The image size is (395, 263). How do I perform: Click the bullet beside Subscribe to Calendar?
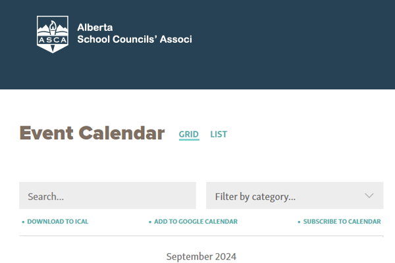click(299, 222)
